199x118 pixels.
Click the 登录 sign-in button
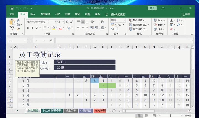(152, 8)
